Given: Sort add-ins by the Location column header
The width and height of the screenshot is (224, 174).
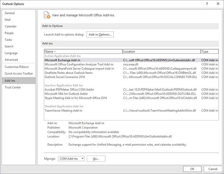Looking at the screenshot, I should tap(162, 52).
